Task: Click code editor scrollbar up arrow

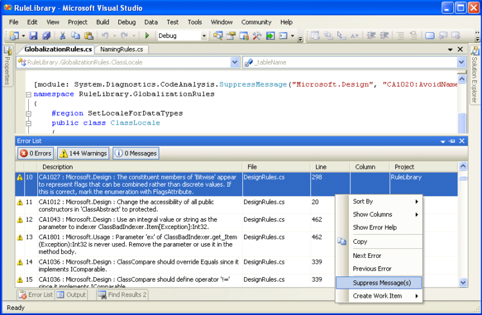Action: pyautogui.click(x=461, y=79)
